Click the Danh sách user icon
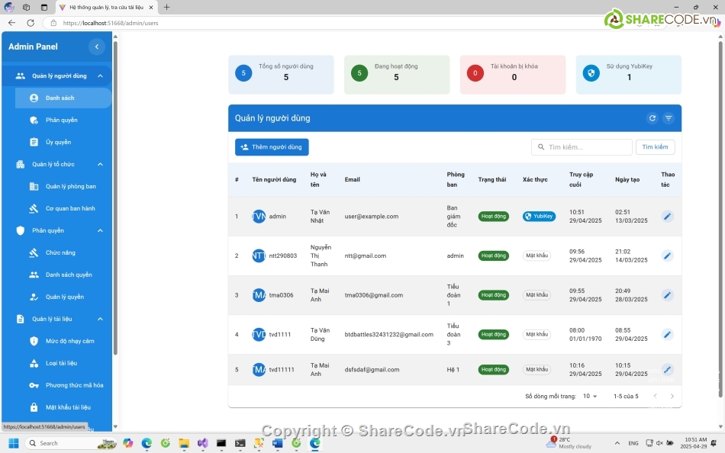725x453 pixels. pos(34,98)
